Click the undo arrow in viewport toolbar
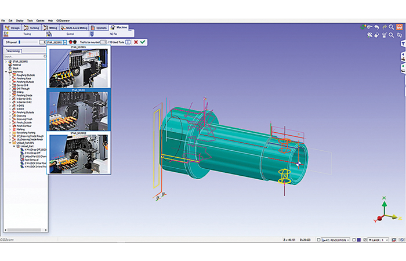The width and height of the screenshot is (406, 261). 377,27
